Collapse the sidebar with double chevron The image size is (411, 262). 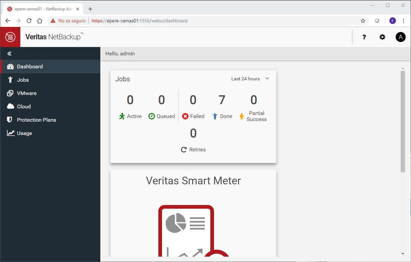[9, 54]
